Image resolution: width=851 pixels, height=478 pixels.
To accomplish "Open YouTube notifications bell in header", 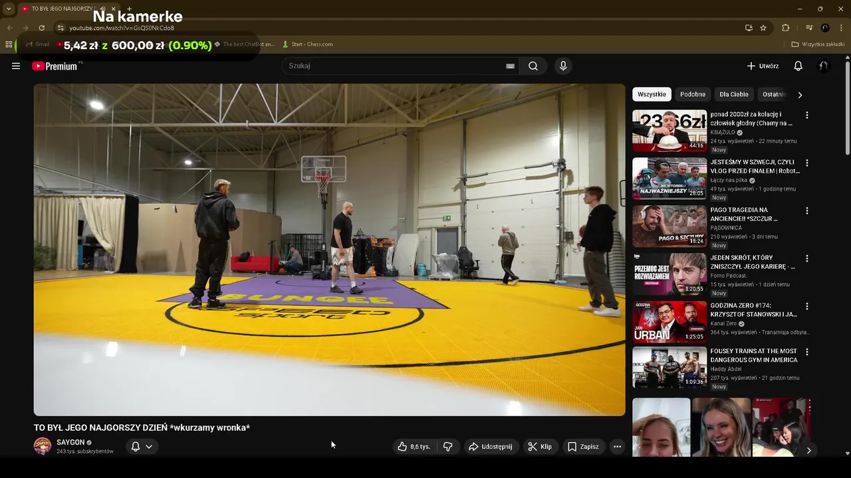I will click(798, 66).
